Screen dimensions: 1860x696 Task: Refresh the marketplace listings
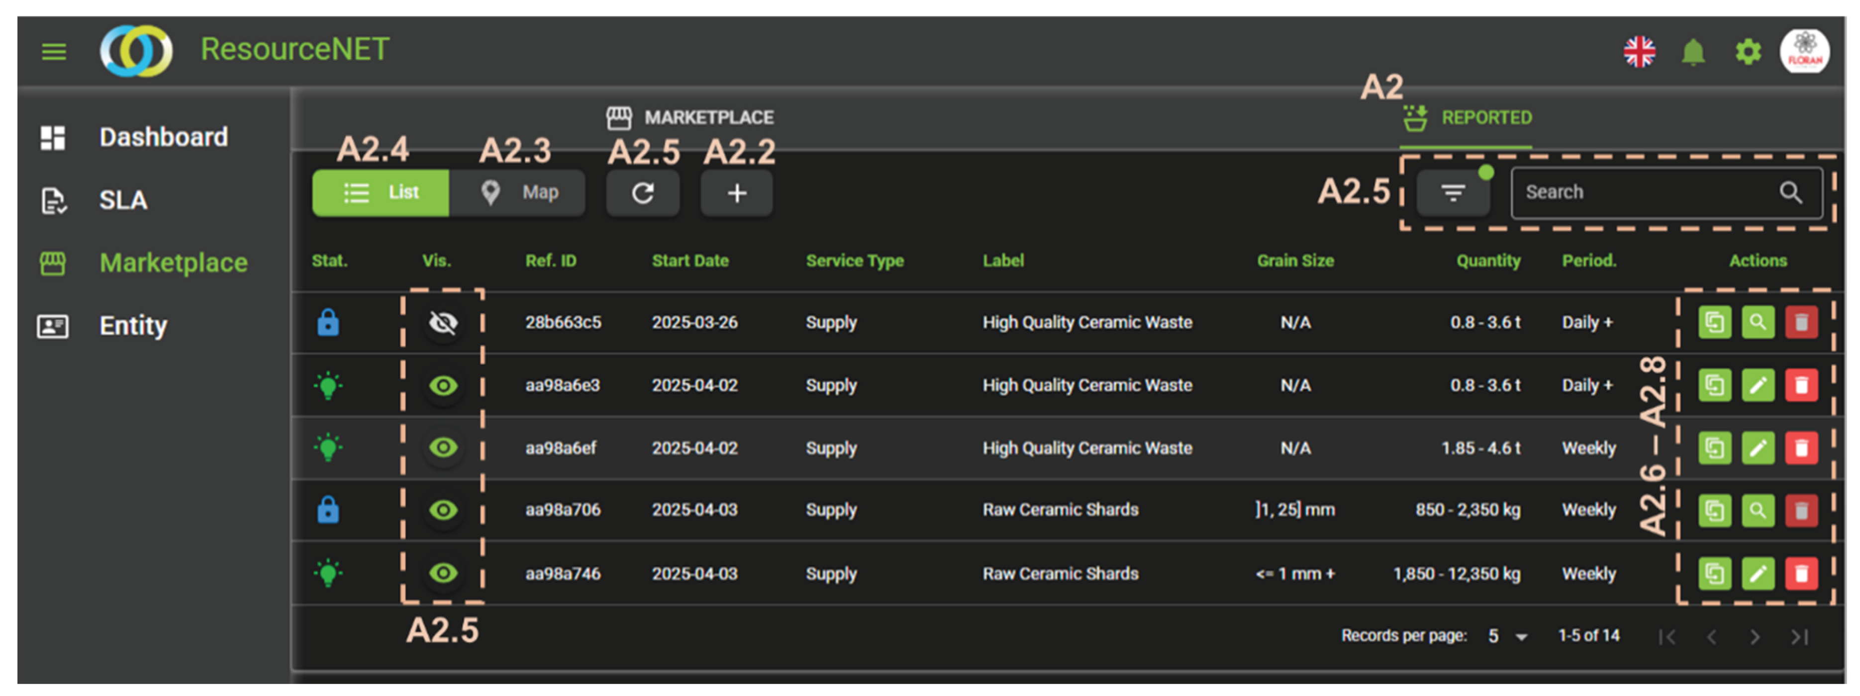643,192
